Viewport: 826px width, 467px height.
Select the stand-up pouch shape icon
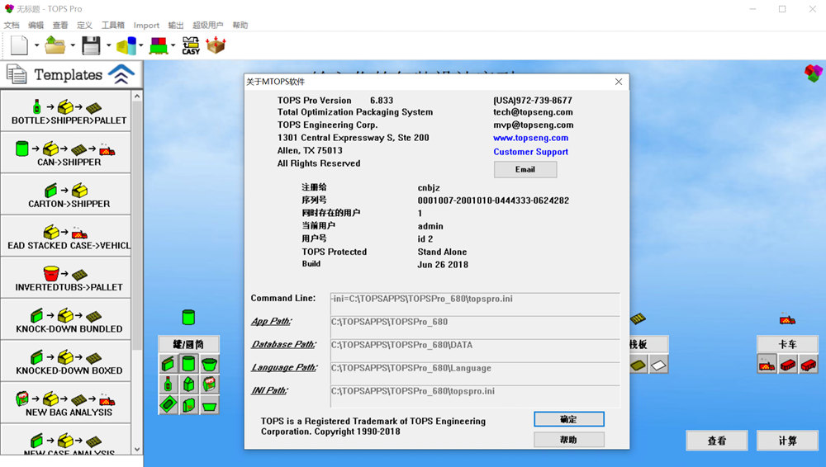point(188,404)
